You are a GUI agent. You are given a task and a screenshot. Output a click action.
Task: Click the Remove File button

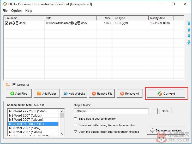[x=102, y=94]
